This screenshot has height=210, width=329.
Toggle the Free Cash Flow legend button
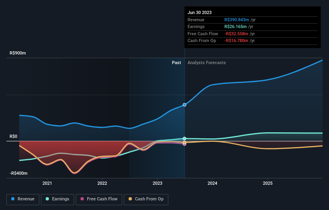point(99,199)
